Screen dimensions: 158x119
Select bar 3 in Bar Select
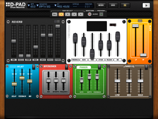(74, 14)
